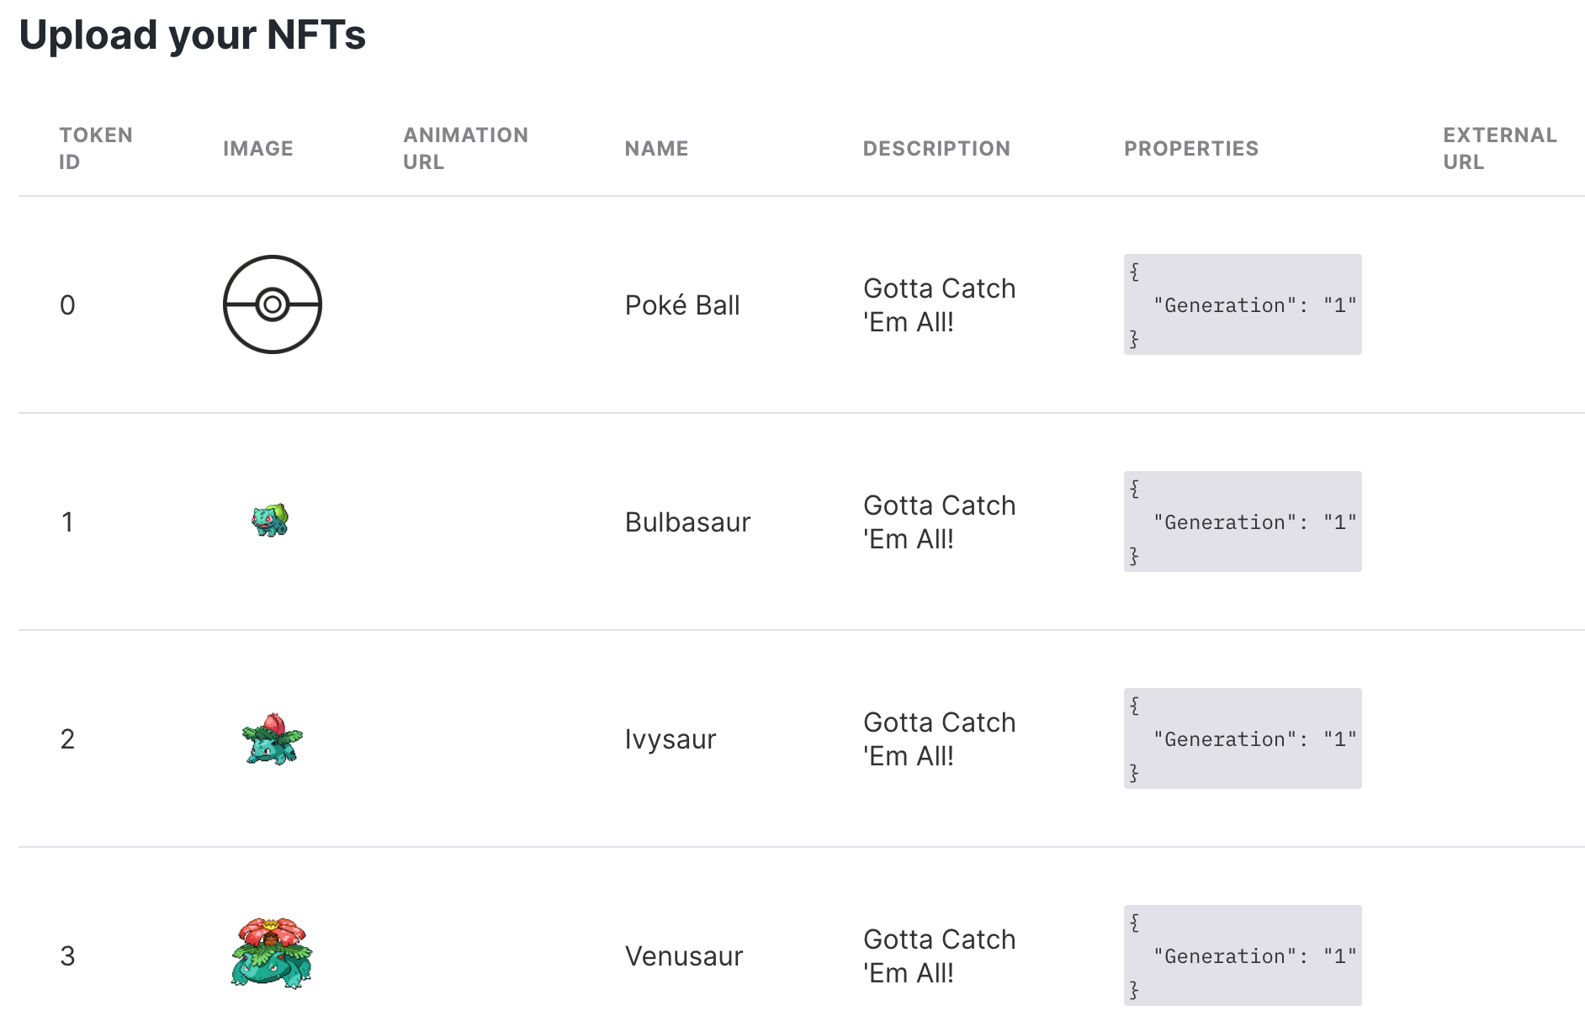This screenshot has height=1016, width=1585.
Task: Select the Image column header
Action: 258,148
